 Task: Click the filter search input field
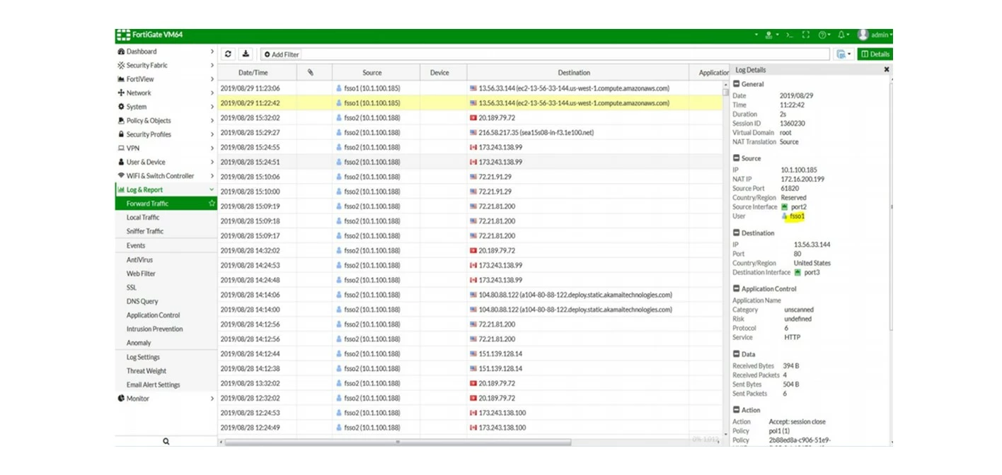[x=565, y=54]
